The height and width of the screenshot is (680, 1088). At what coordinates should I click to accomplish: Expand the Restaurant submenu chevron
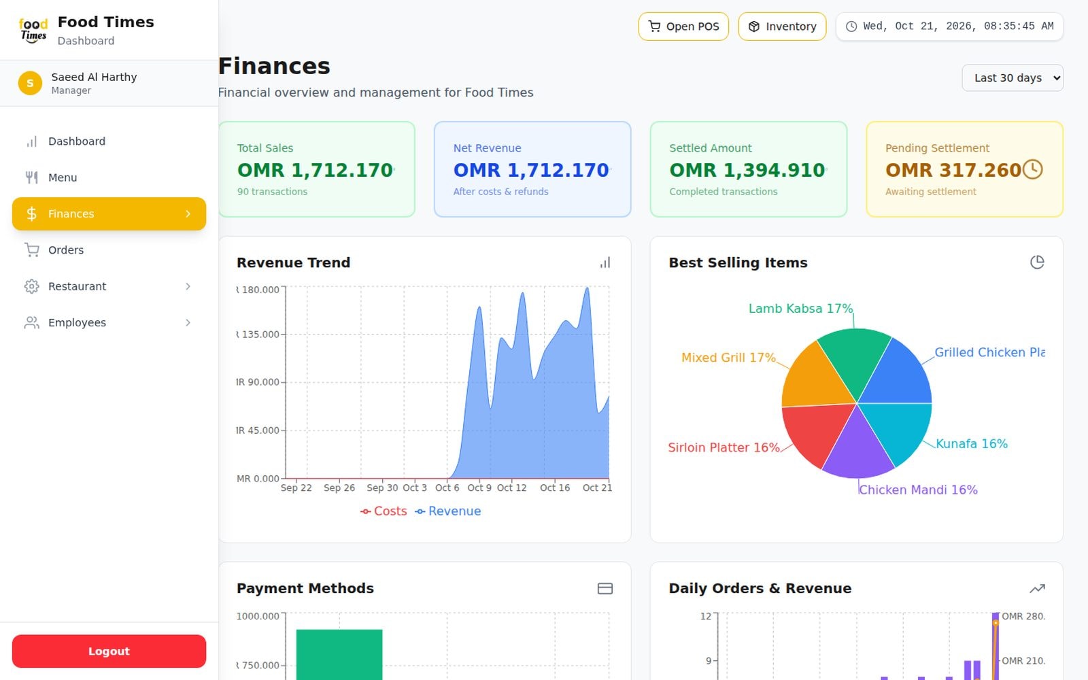point(188,286)
